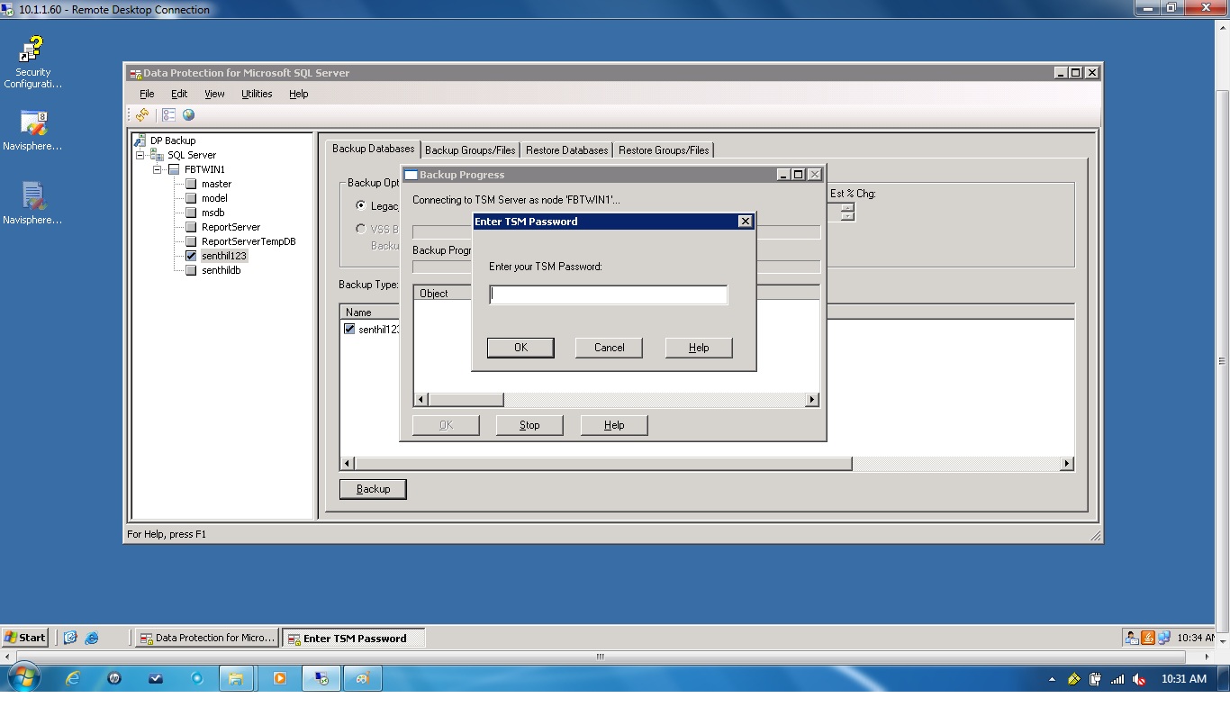Open the Utilities menu

tap(257, 94)
